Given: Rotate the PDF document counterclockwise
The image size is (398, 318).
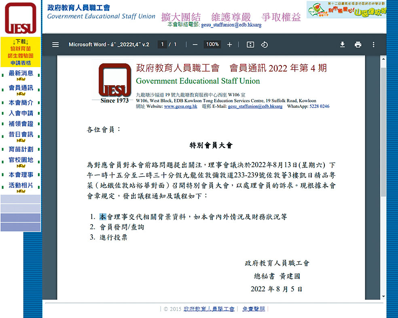Looking at the screenshot, I should tap(264, 44).
